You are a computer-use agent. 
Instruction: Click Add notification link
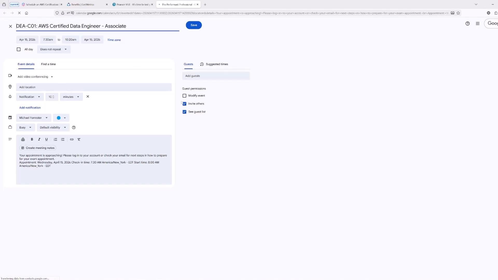pyautogui.click(x=30, y=108)
